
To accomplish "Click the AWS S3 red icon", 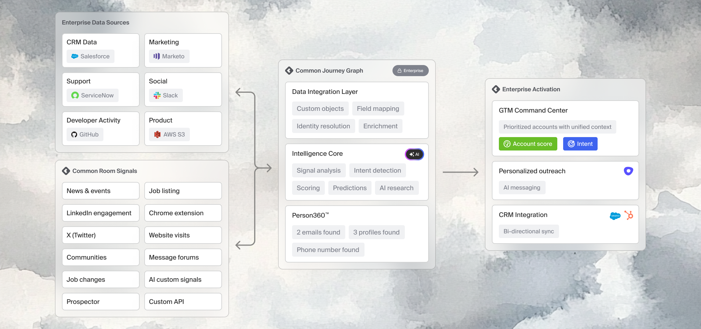I will 157,134.
